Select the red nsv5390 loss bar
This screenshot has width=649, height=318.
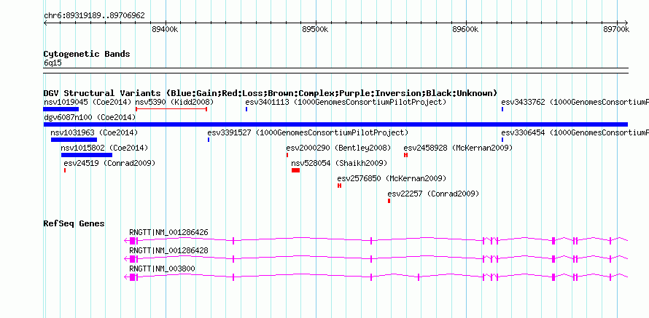(x=171, y=109)
